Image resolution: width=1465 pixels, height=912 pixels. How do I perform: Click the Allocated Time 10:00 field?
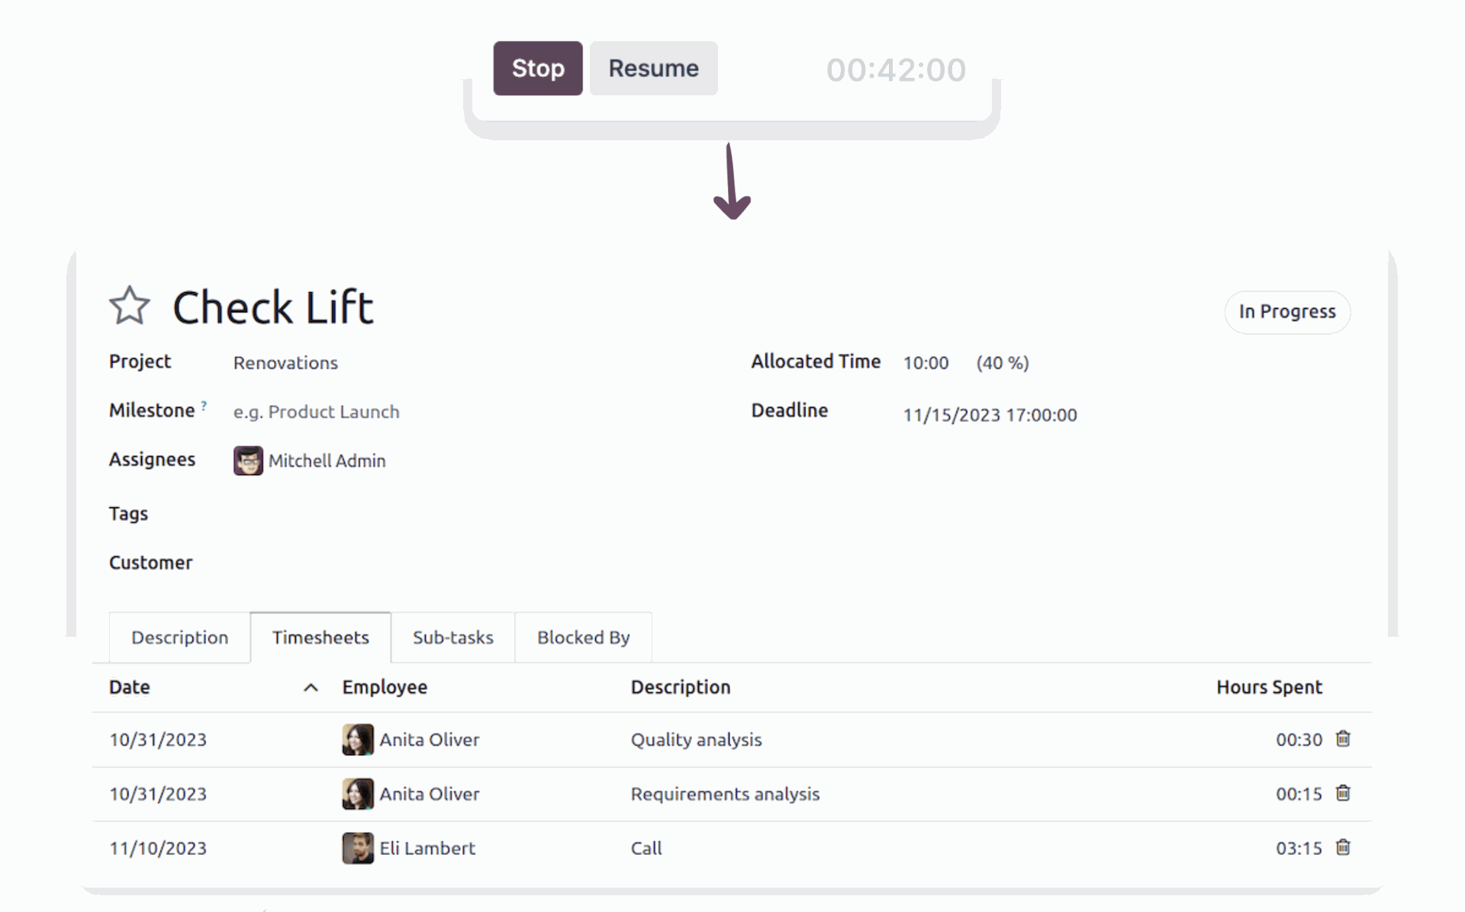click(x=926, y=363)
